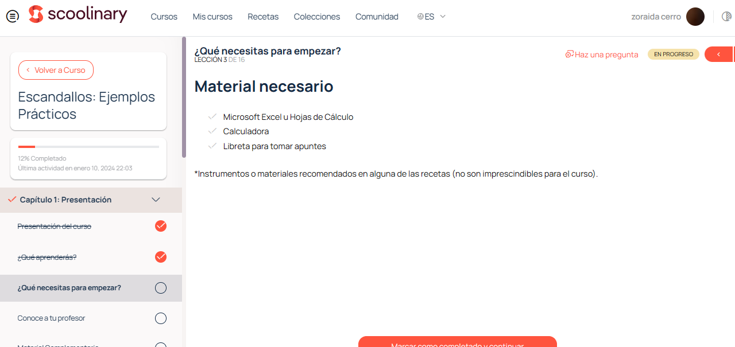Switch to the Comunidad section

pos(377,17)
